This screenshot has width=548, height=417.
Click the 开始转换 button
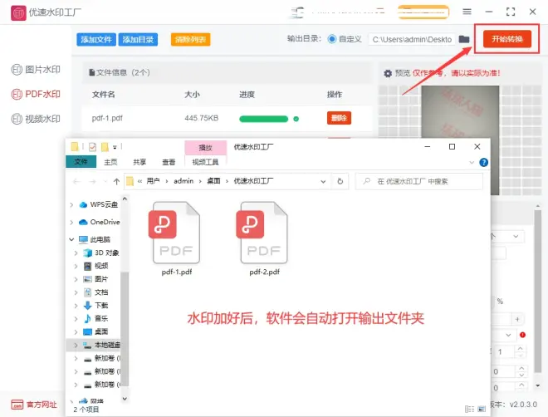(x=506, y=39)
